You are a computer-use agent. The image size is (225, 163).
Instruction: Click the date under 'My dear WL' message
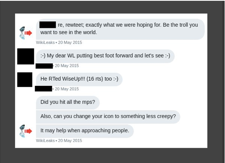pyautogui.click(x=67, y=66)
